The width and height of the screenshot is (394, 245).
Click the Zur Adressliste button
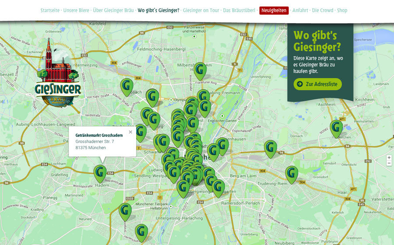coord(318,84)
